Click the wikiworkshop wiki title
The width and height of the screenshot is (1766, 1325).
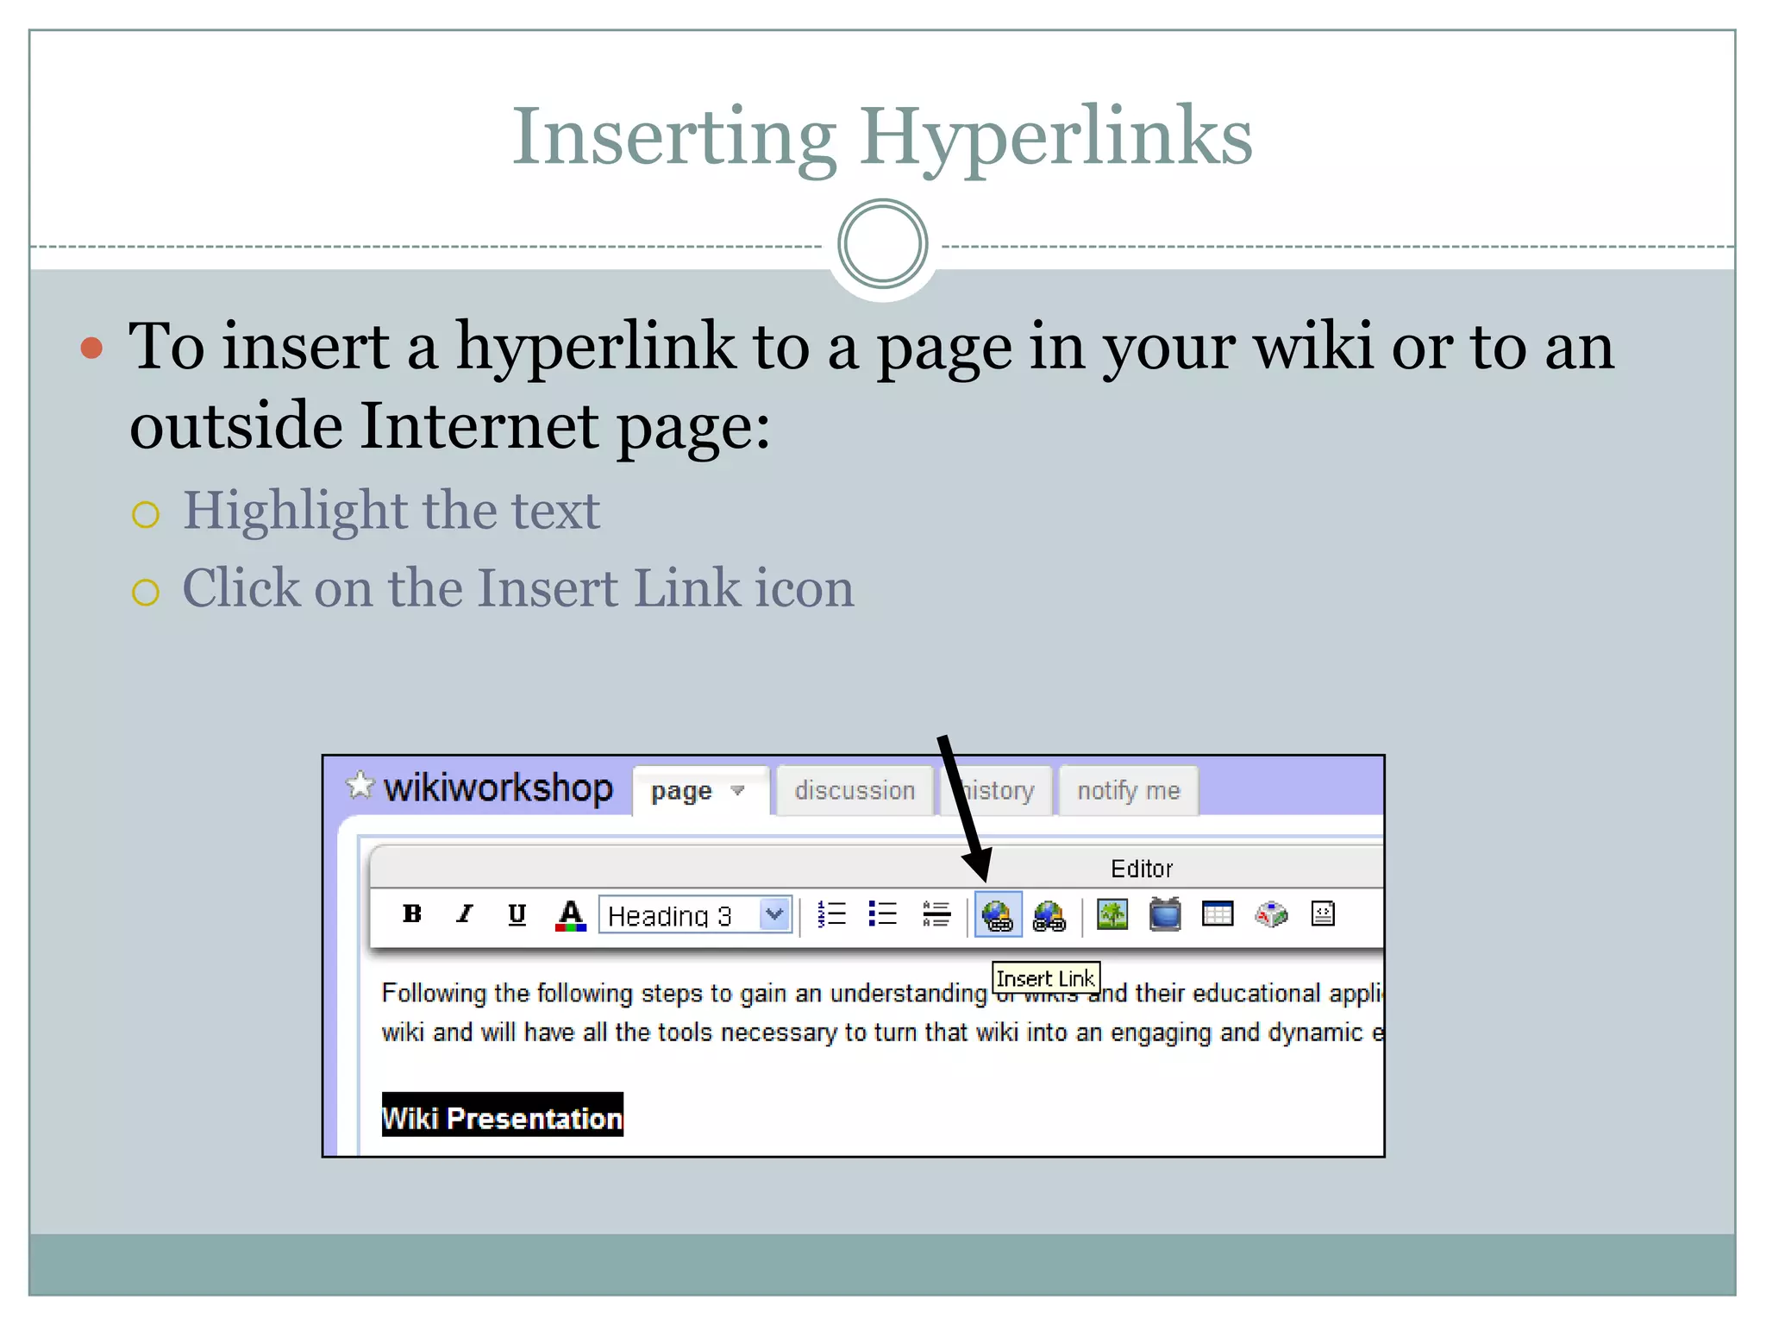(x=498, y=788)
